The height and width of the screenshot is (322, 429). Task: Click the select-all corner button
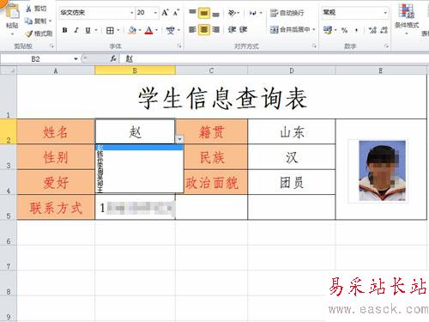(9, 70)
